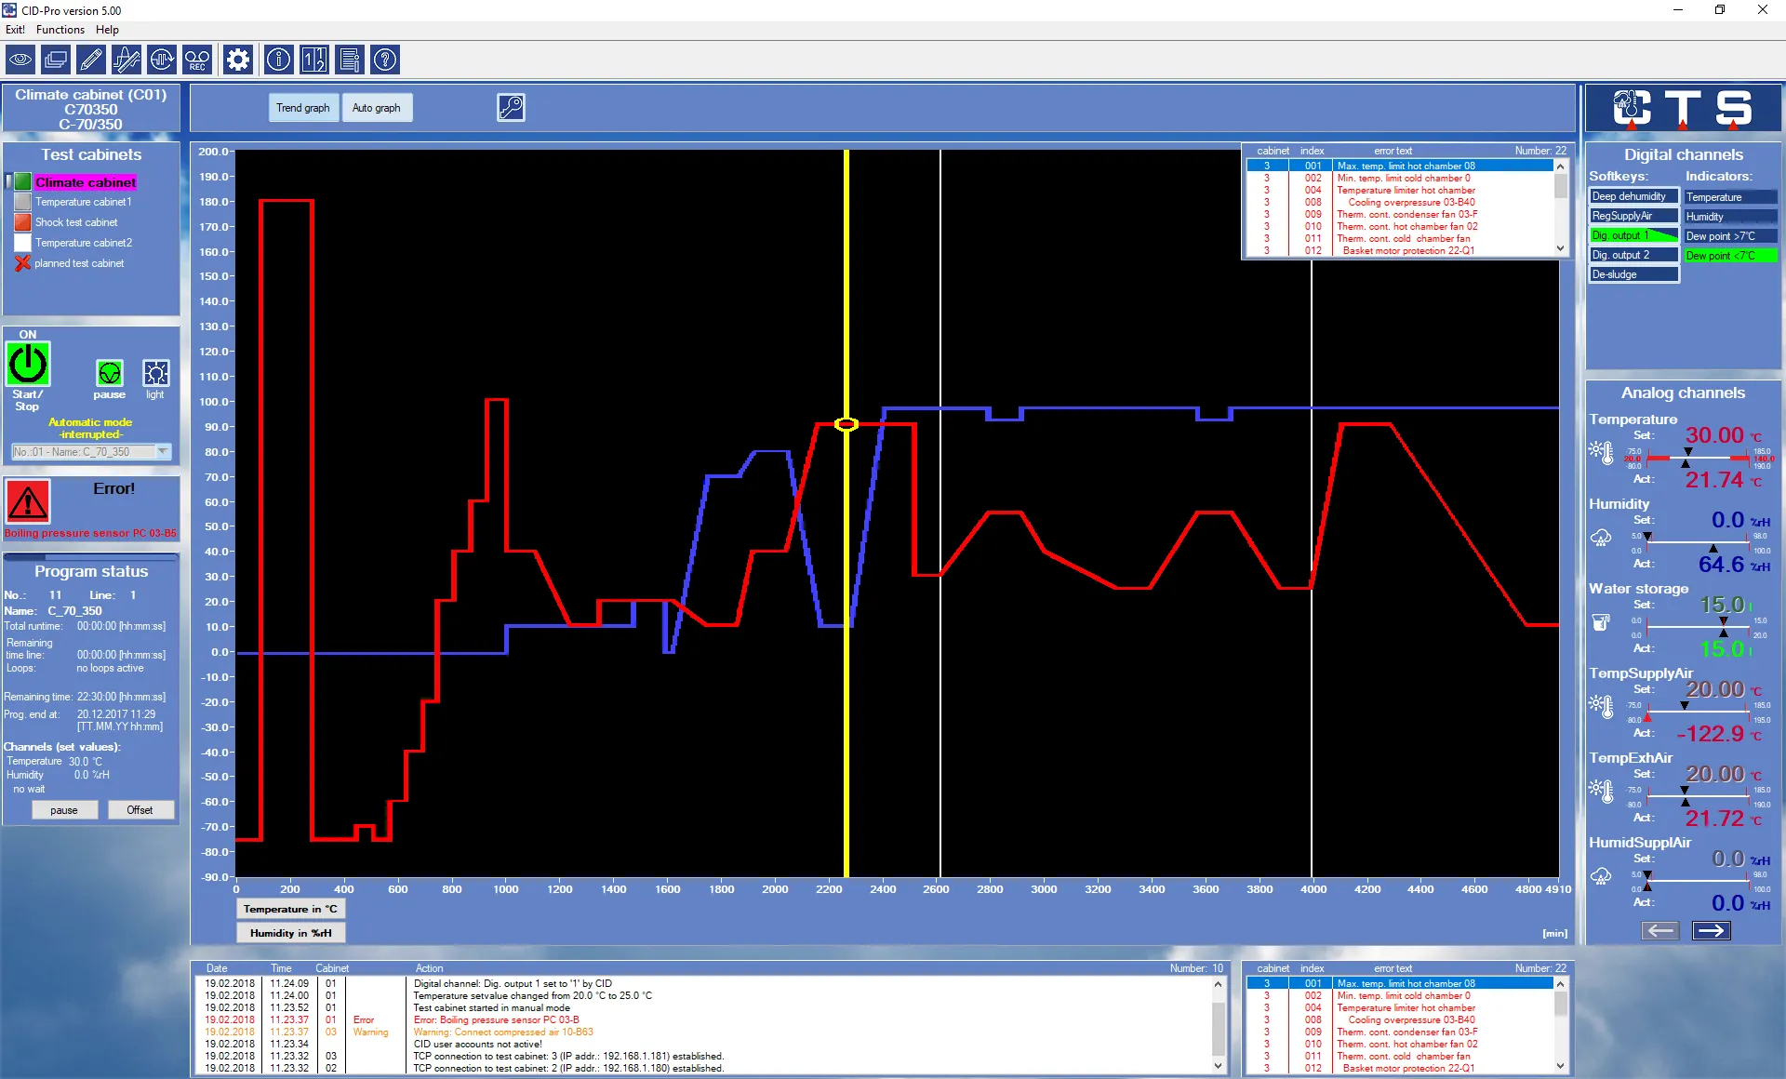Open the program name dropdown No.:01 C_70_350
1786x1079 pixels.
coord(91,452)
